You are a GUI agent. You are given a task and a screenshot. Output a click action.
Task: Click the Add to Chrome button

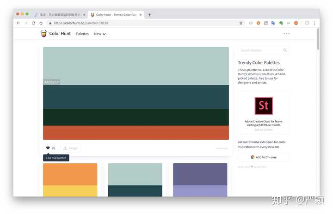[x=263, y=157]
